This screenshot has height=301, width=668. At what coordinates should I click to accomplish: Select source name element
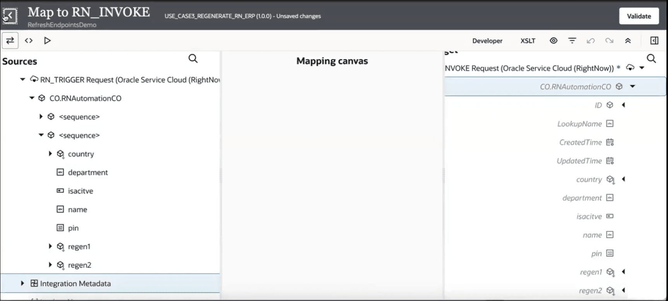(77, 210)
